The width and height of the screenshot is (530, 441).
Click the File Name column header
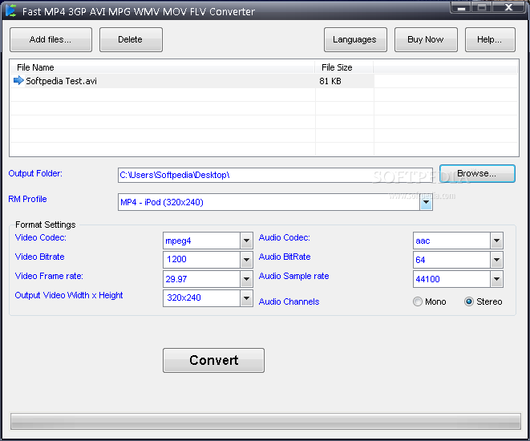162,67
